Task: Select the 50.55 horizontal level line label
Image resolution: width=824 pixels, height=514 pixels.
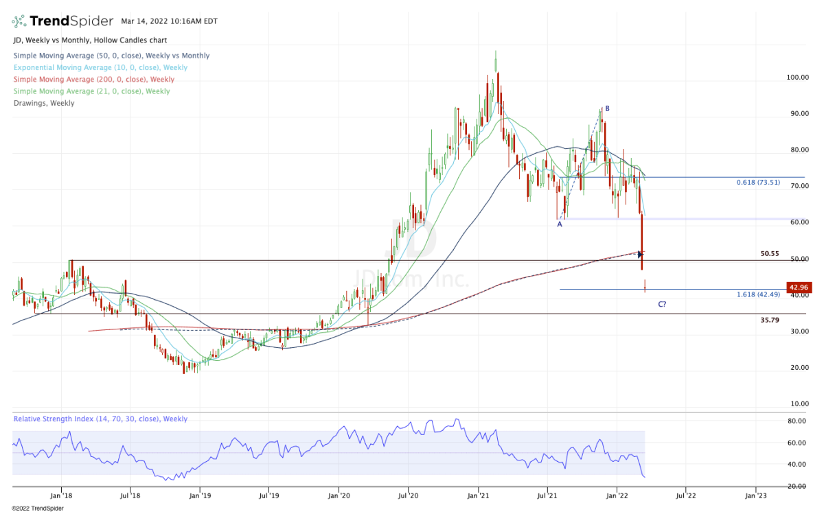Action: point(770,253)
